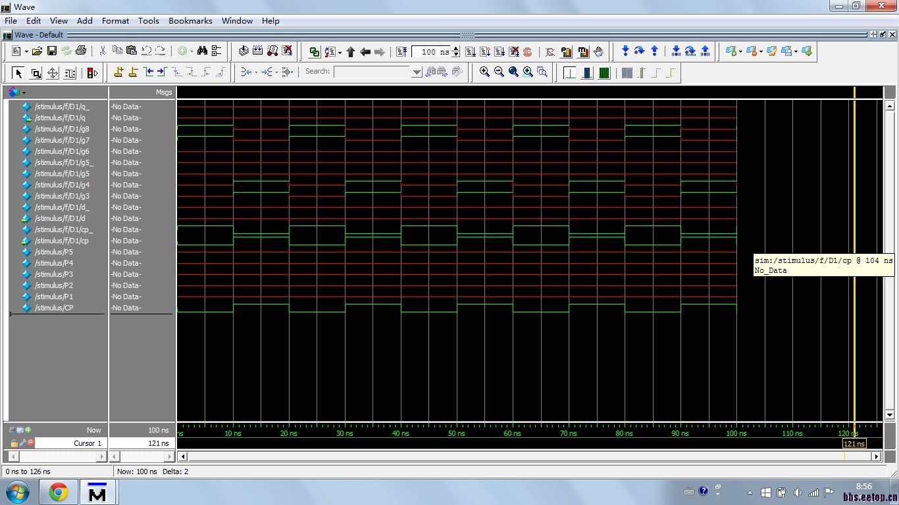This screenshot has width=899, height=505.
Task: Click the Open folder icon
Action: [37, 51]
